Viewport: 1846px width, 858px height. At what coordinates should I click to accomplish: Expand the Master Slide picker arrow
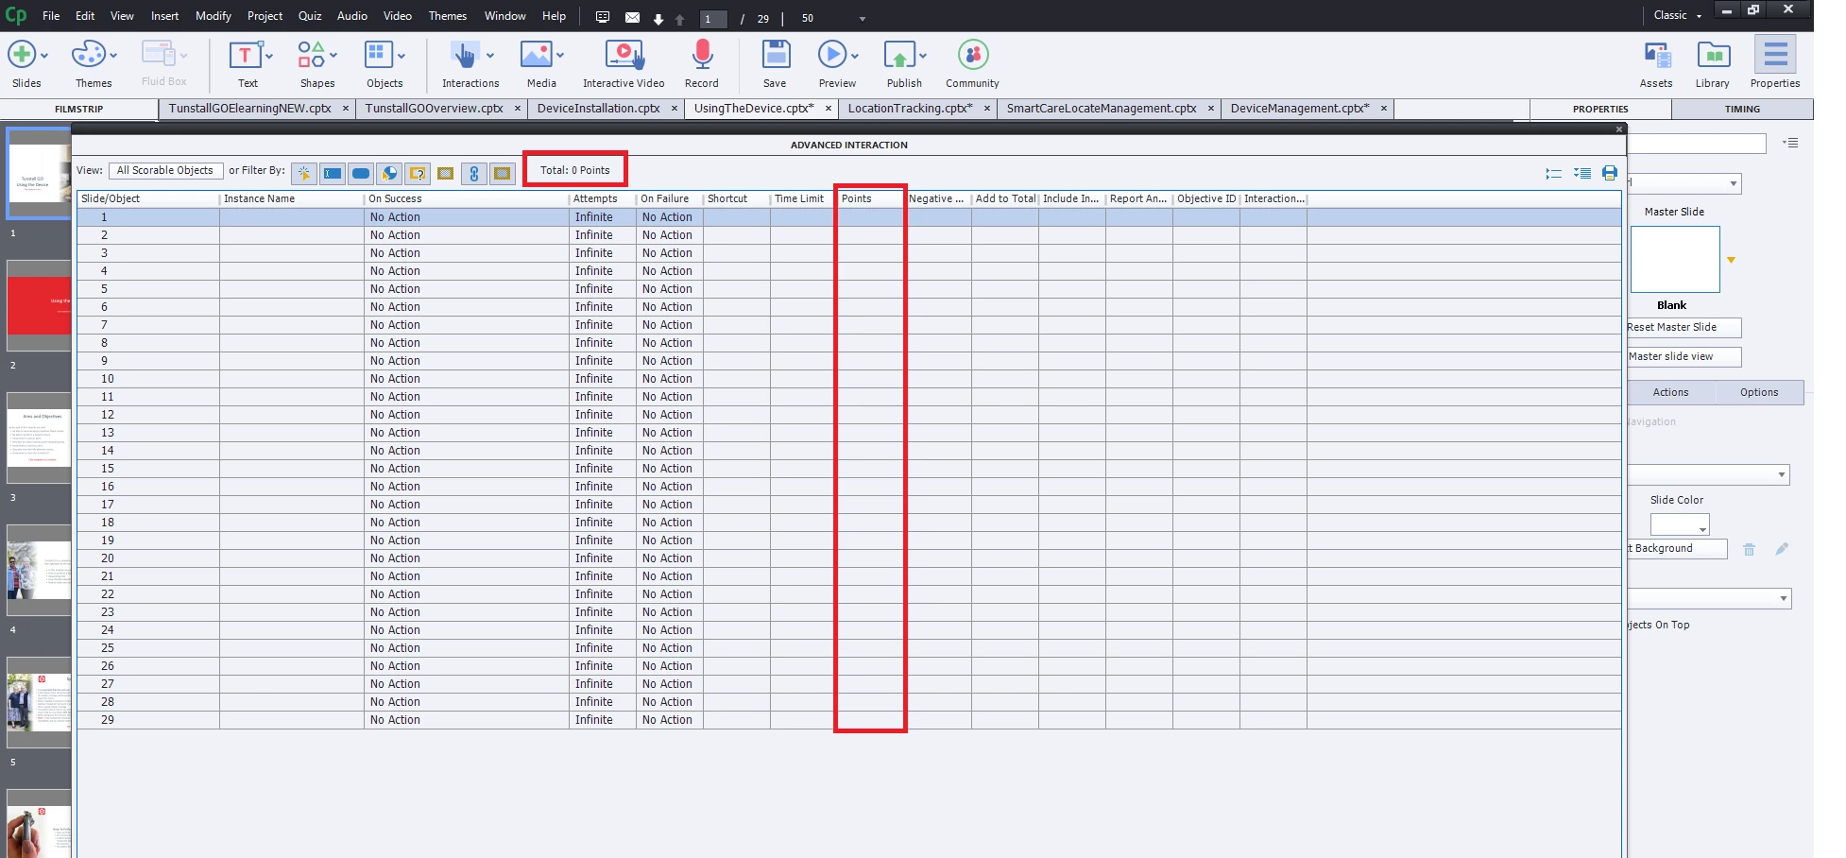click(1731, 260)
